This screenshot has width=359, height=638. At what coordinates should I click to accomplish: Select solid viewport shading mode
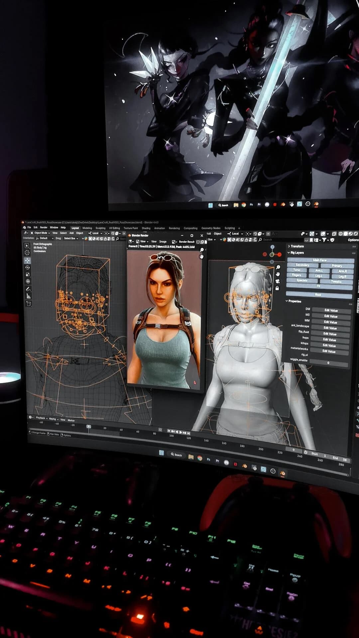[x=346, y=234]
